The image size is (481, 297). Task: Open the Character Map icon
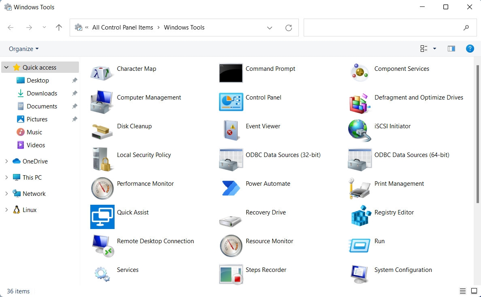102,73
